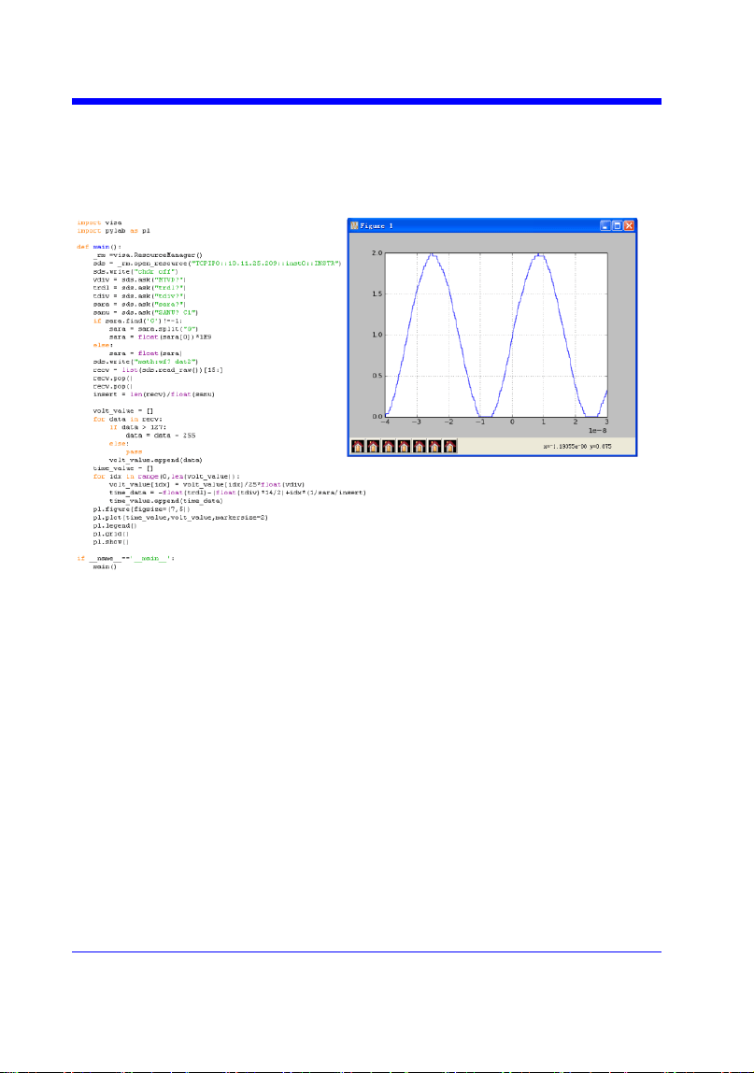Click the 'if sara.find' code line
The height and width of the screenshot is (1073, 754).
[x=137, y=321]
